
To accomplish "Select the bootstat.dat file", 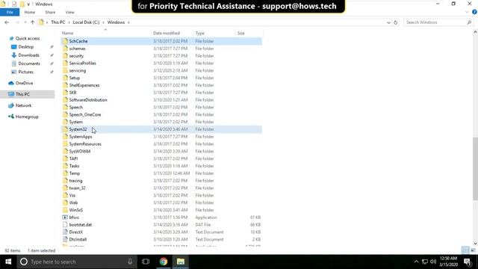I will [x=80, y=225].
